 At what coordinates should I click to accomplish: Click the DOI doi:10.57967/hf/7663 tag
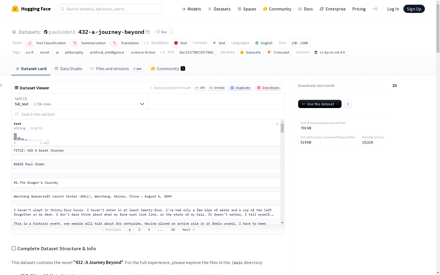click(x=196, y=52)
